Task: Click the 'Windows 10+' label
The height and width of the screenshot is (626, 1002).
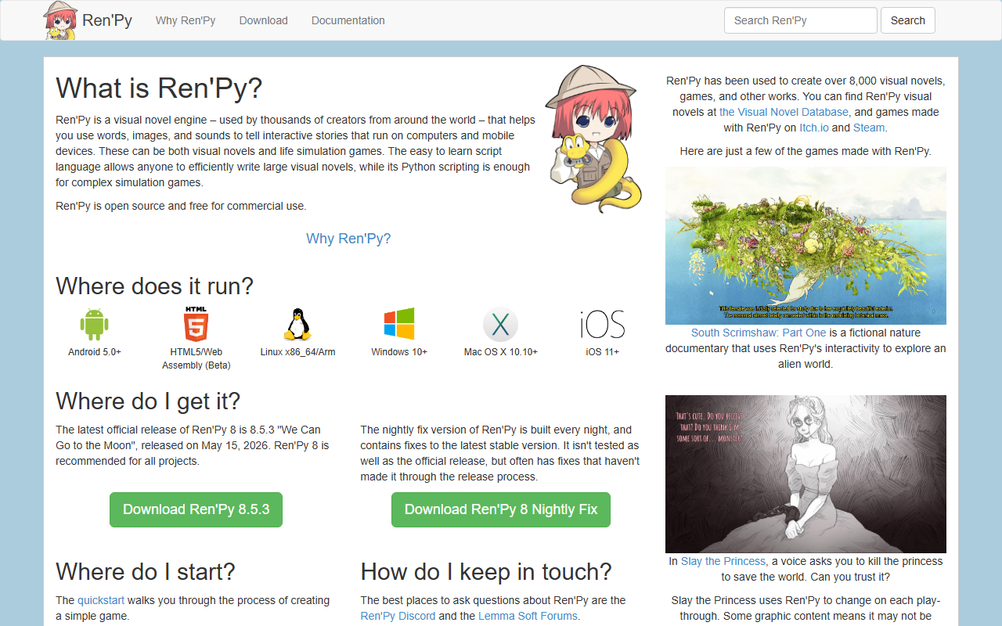Action: pyautogui.click(x=399, y=352)
